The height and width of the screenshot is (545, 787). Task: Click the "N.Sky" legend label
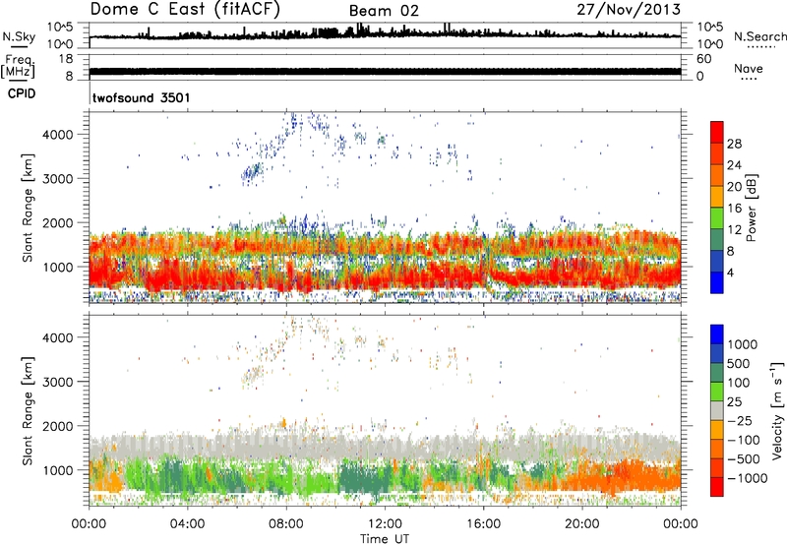[x=19, y=36]
